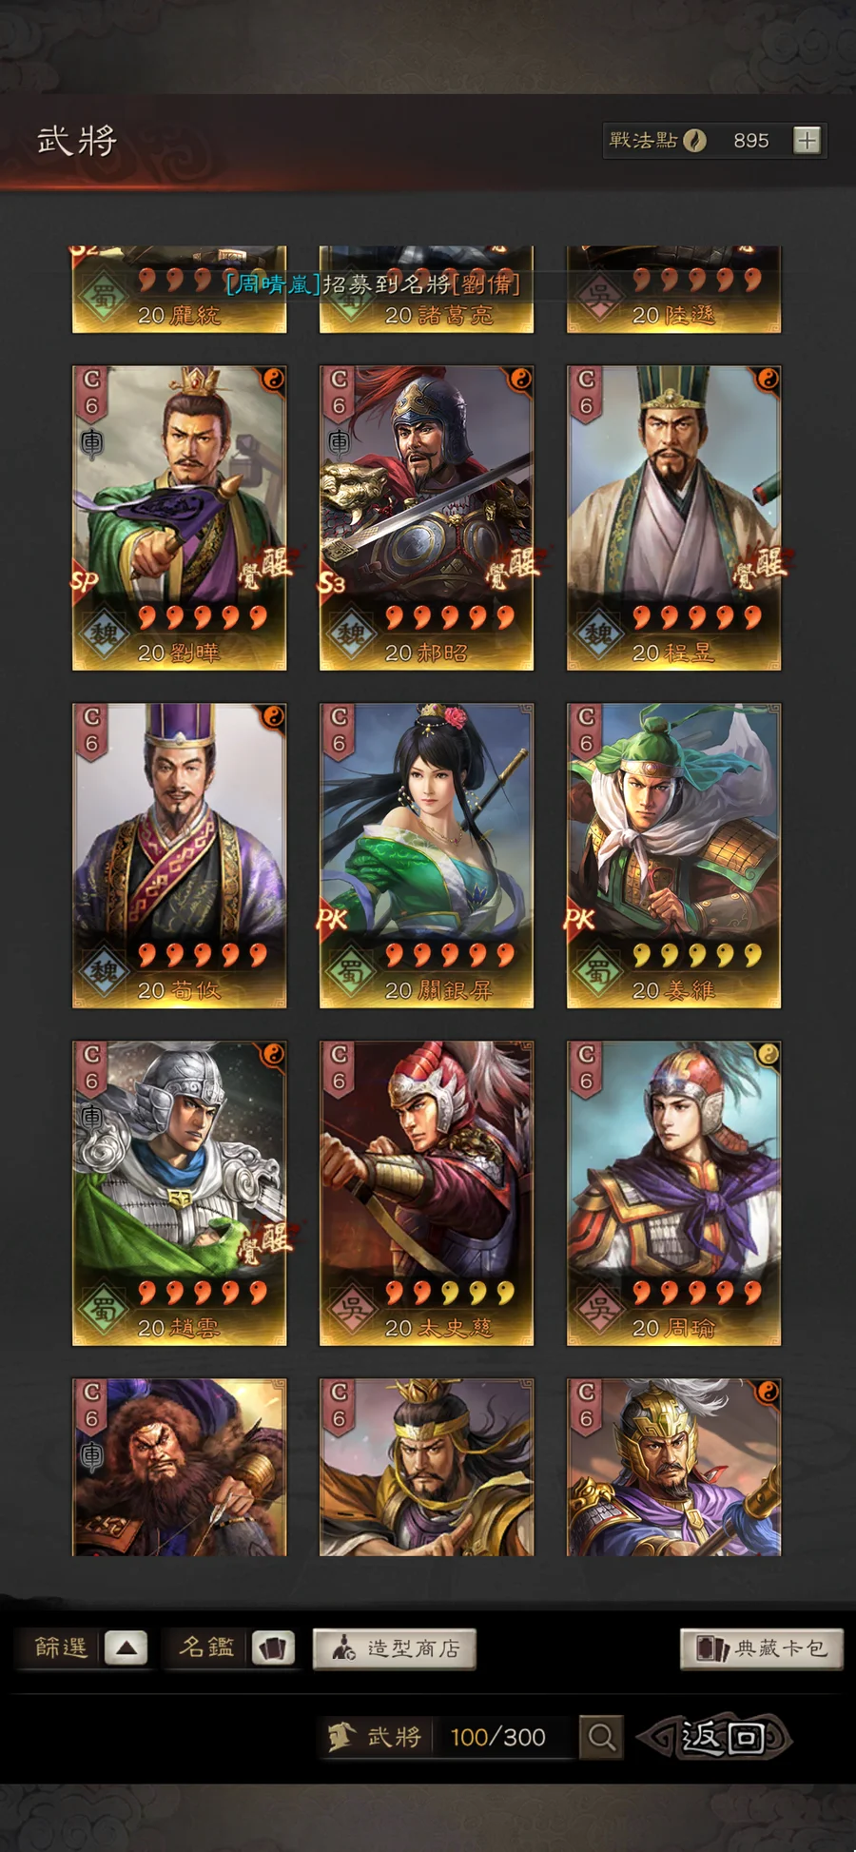Select the 郝昭 general card
Screen dimensions: 856x1852
click(426, 517)
